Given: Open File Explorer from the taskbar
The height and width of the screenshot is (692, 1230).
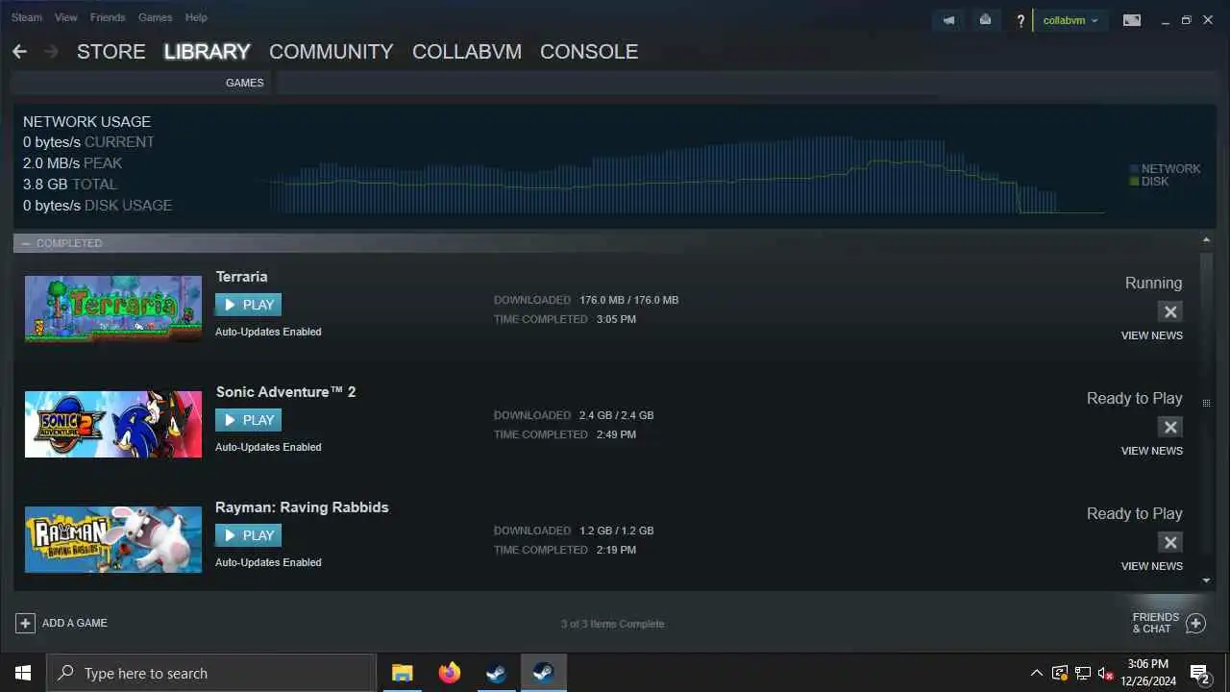Looking at the screenshot, I should [402, 673].
